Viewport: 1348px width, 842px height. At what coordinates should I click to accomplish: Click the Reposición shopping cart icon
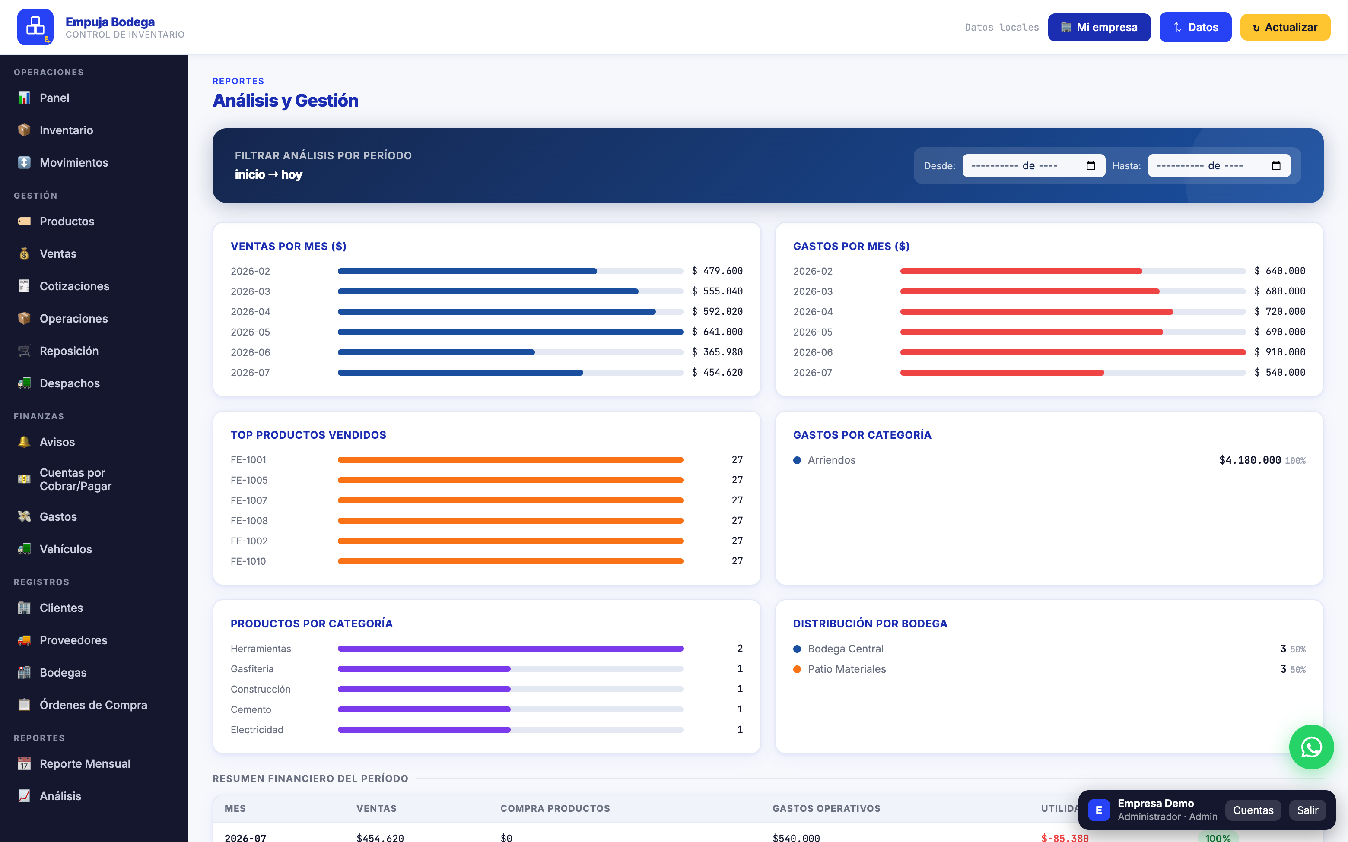click(x=24, y=351)
